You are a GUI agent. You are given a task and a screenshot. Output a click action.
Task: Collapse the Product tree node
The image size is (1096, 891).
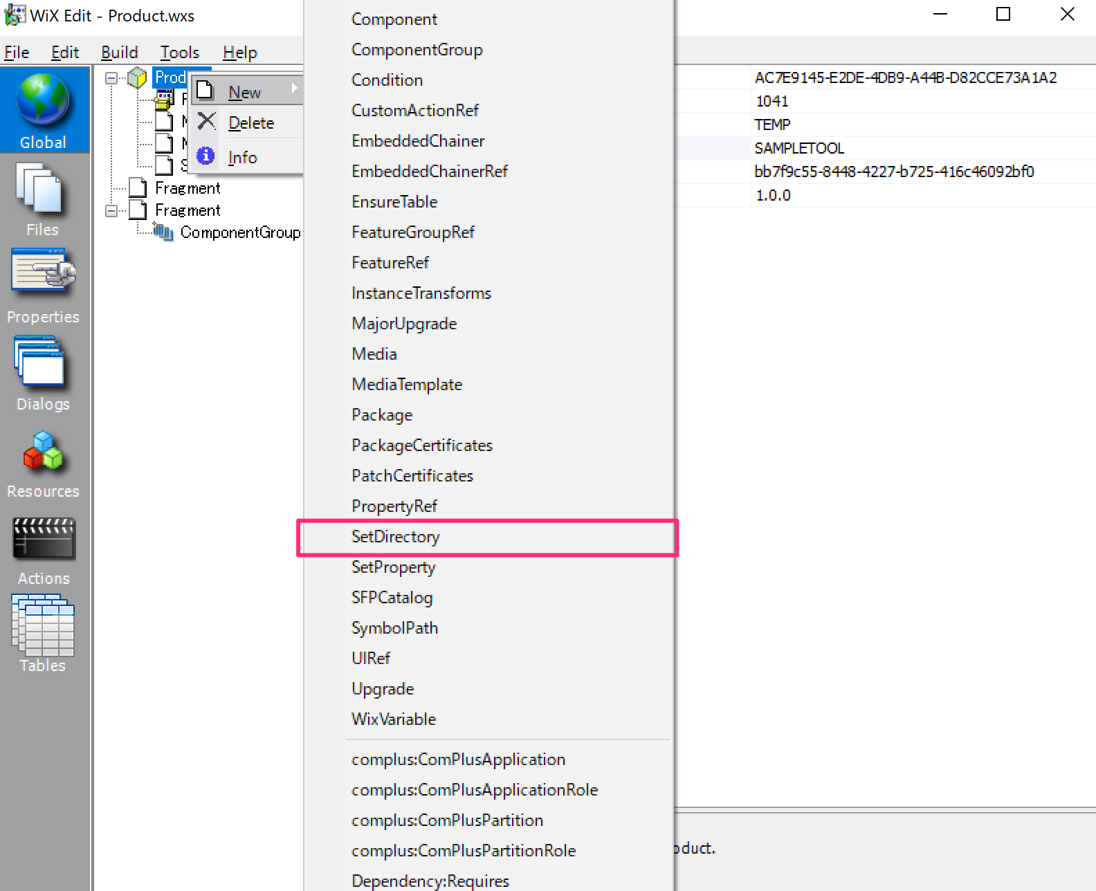111,78
